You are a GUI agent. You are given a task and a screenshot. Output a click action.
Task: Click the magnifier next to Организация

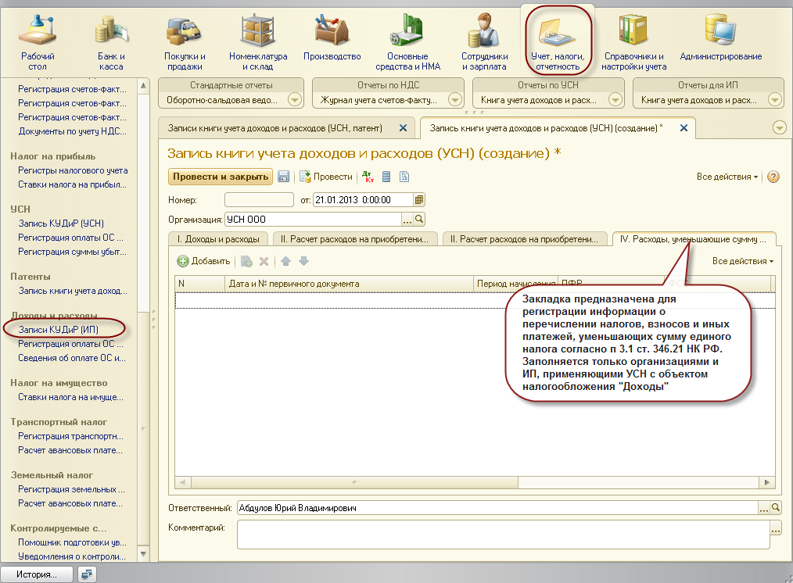point(419,220)
